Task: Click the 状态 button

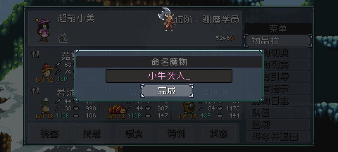Action: click(x=218, y=134)
